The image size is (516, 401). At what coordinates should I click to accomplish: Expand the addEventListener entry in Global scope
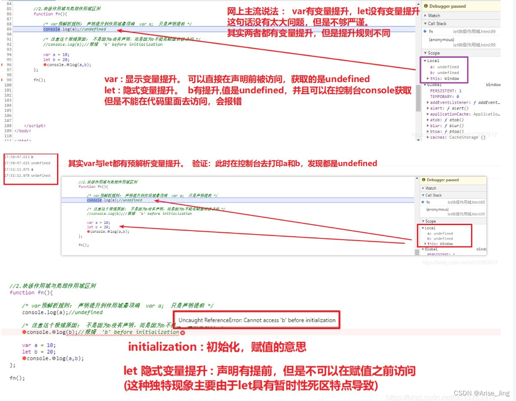click(428, 103)
